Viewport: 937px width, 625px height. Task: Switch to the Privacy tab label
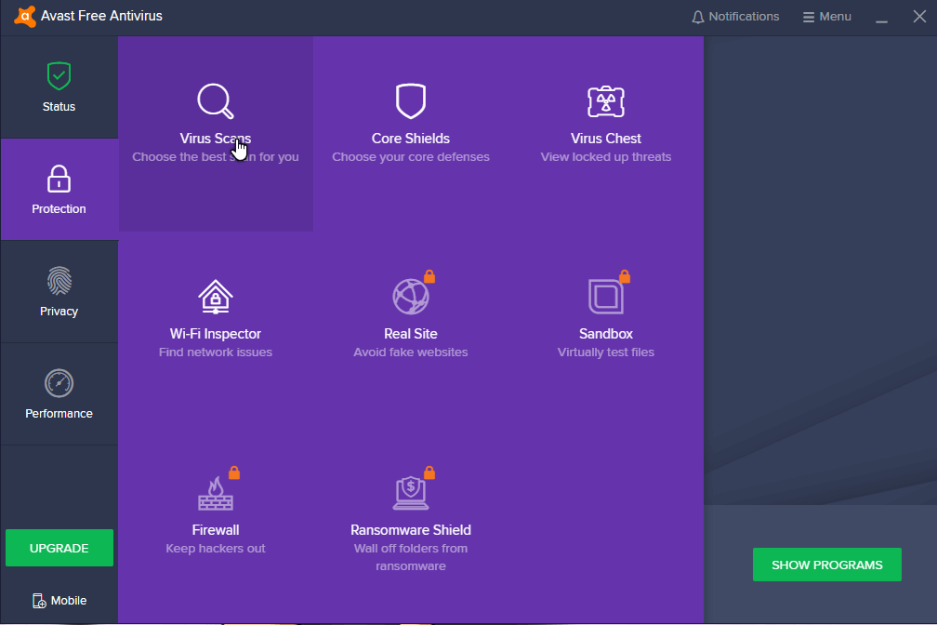[59, 311]
